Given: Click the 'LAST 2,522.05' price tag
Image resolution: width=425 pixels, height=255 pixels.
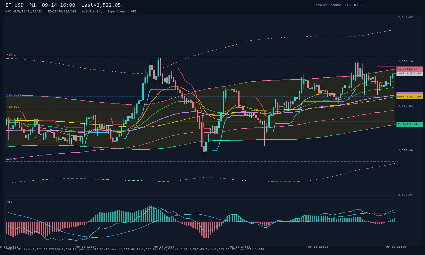Looking at the screenshot, I should click(x=410, y=73).
